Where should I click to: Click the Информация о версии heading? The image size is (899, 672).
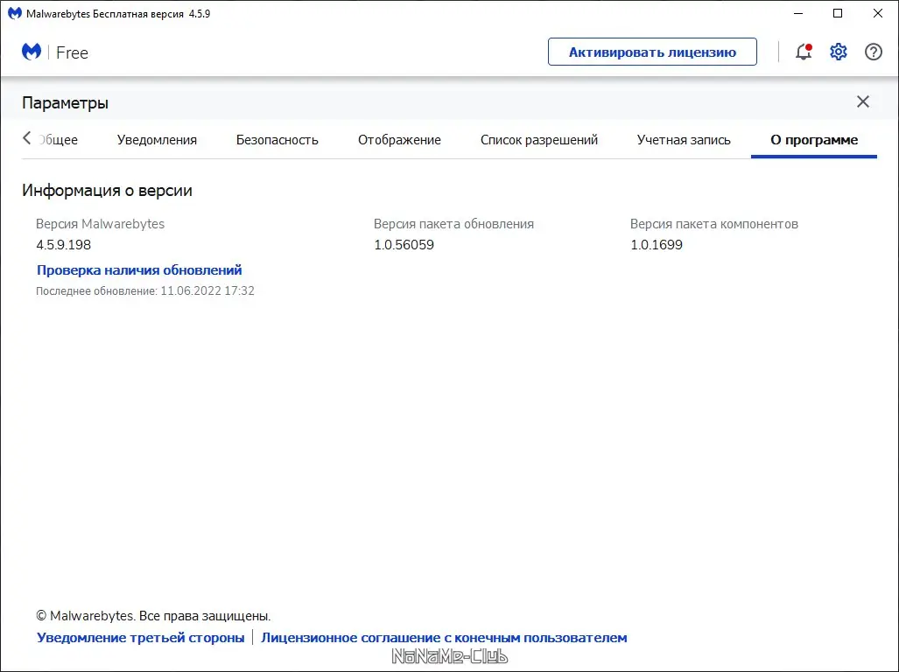(x=107, y=191)
